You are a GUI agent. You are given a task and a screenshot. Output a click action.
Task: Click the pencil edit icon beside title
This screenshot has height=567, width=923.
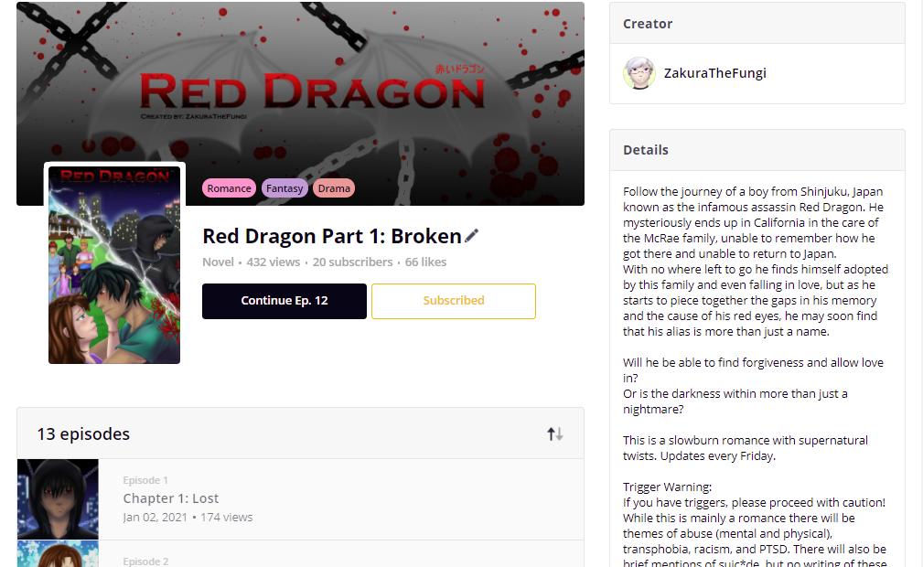471,236
